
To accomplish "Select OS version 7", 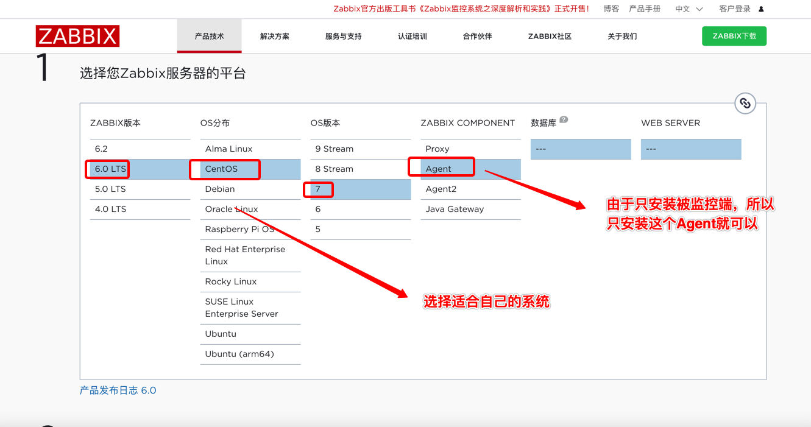I will (x=361, y=189).
